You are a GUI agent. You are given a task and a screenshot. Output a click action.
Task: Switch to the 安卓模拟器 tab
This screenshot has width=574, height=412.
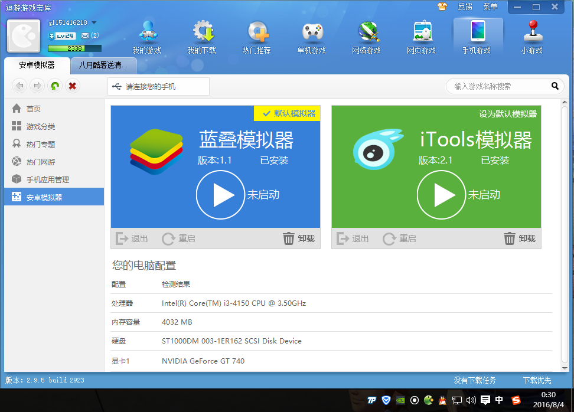click(37, 66)
